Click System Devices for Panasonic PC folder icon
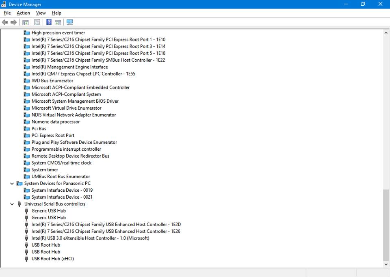The height and width of the screenshot is (277, 390). click(19, 183)
